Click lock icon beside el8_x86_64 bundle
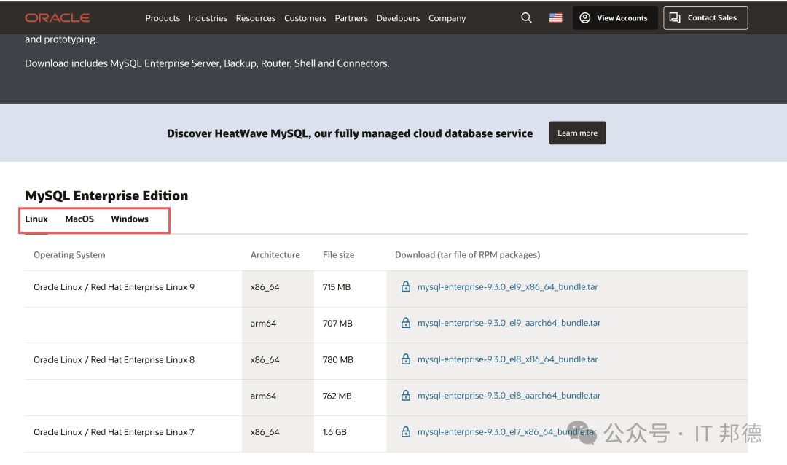This screenshot has height=465, width=787. [x=406, y=359]
